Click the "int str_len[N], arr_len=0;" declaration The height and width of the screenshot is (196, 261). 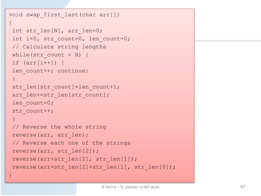coord(57,31)
